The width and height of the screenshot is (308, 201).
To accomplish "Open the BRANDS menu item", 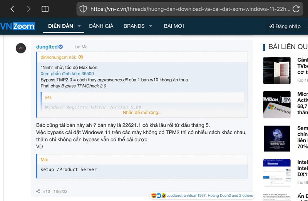I will pyautogui.click(x=134, y=26).
